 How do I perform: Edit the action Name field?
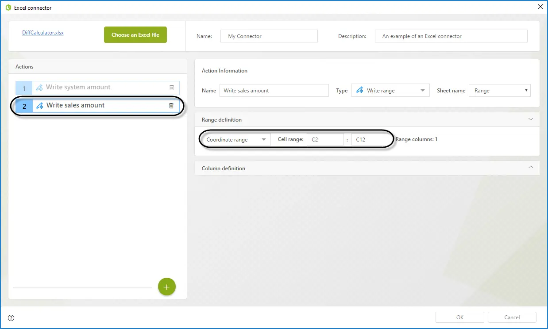pyautogui.click(x=274, y=91)
